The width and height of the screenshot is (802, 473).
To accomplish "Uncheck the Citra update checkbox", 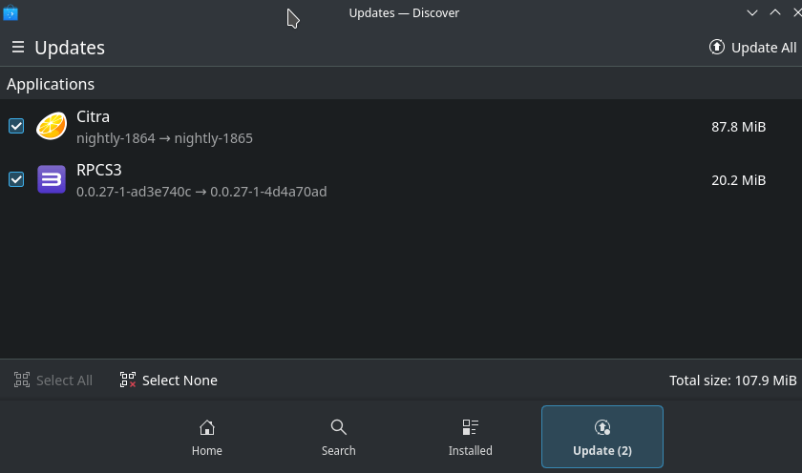I will (16, 126).
